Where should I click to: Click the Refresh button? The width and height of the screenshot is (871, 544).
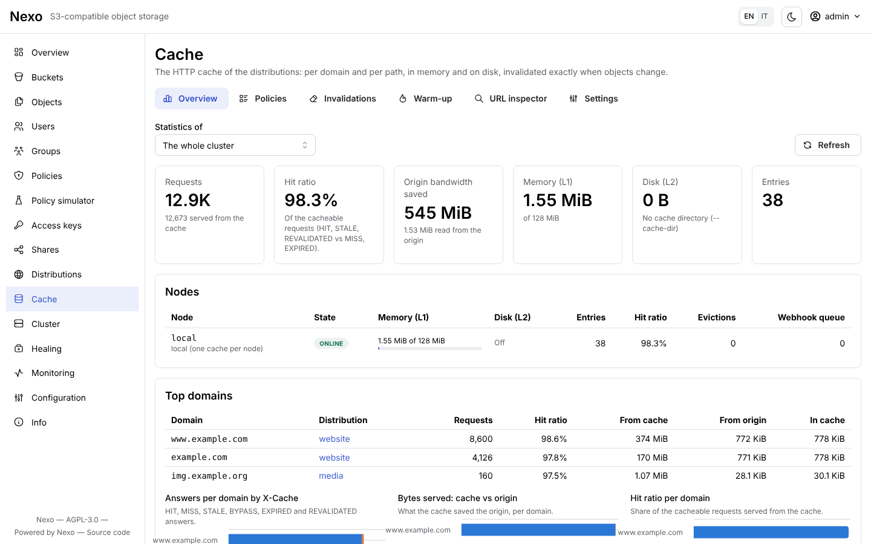[x=827, y=145]
